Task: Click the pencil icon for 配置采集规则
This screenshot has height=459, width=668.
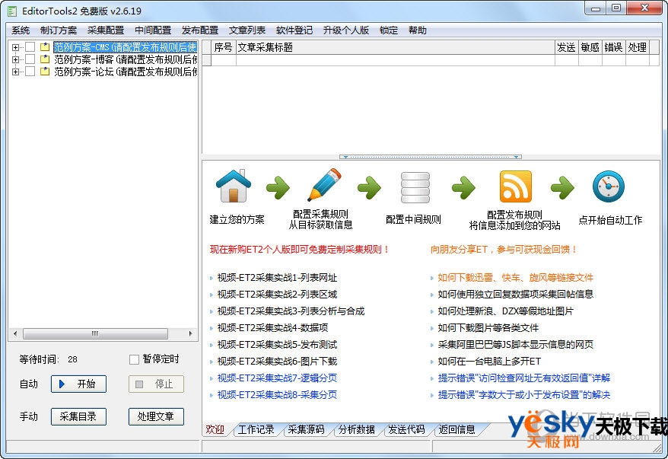Action: [x=325, y=186]
